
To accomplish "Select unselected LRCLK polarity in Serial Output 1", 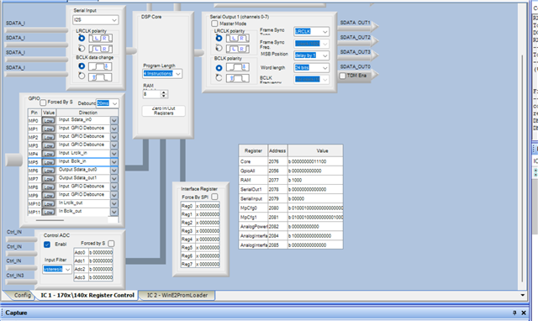I will pos(219,48).
